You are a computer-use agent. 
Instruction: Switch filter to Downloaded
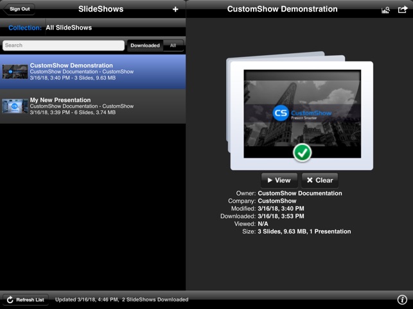145,46
